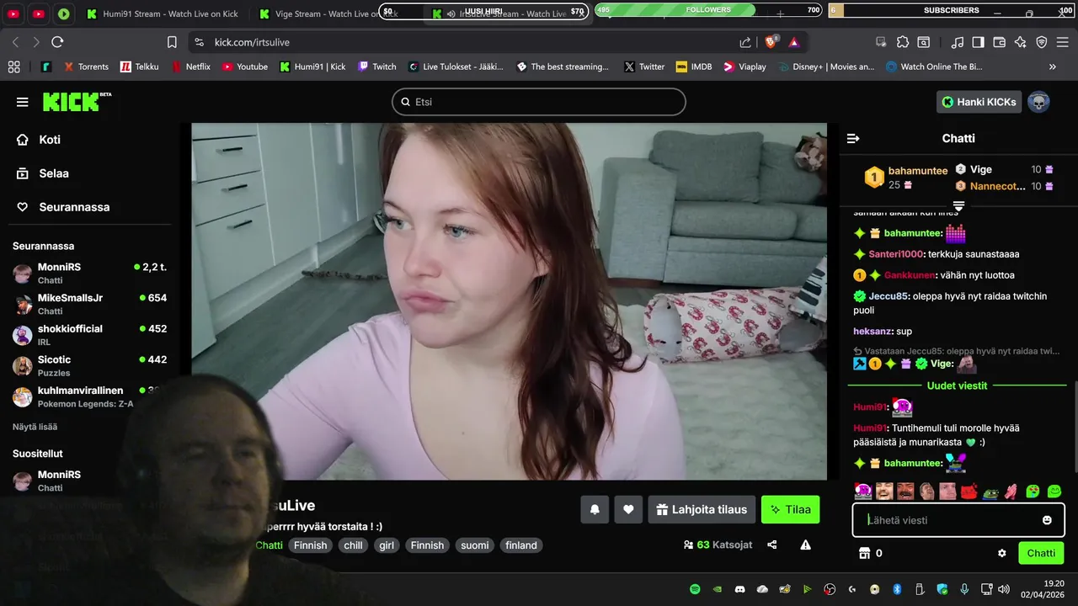Click the chill tag
This screenshot has width=1078, height=606.
pyautogui.click(x=353, y=545)
